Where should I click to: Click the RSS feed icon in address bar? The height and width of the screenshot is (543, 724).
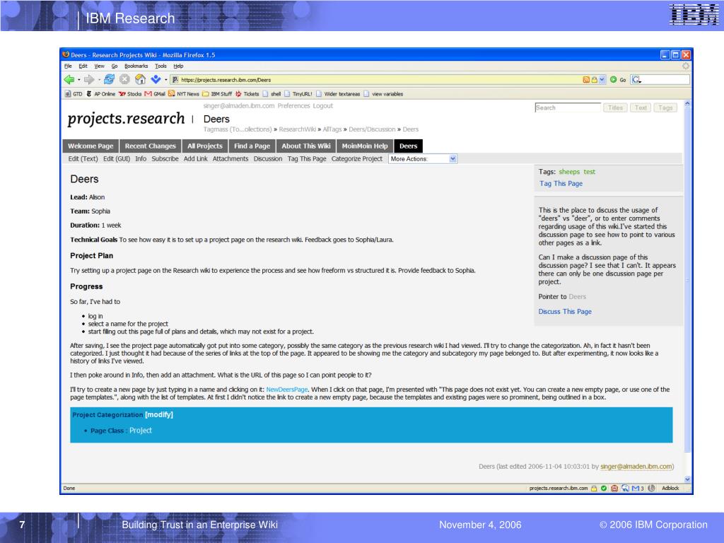click(x=586, y=79)
